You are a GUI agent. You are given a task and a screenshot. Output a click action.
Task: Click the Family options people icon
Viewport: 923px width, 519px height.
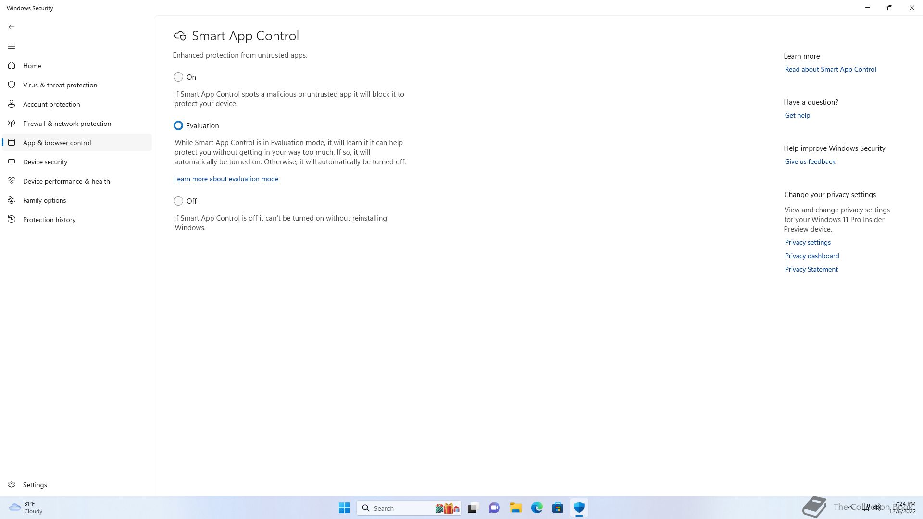pos(12,200)
